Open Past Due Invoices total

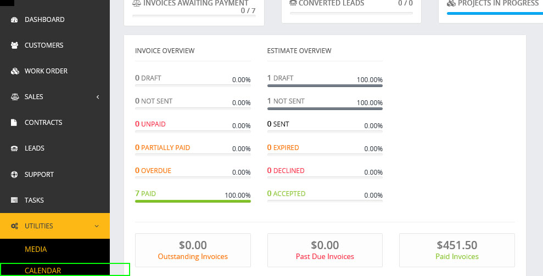324,250
